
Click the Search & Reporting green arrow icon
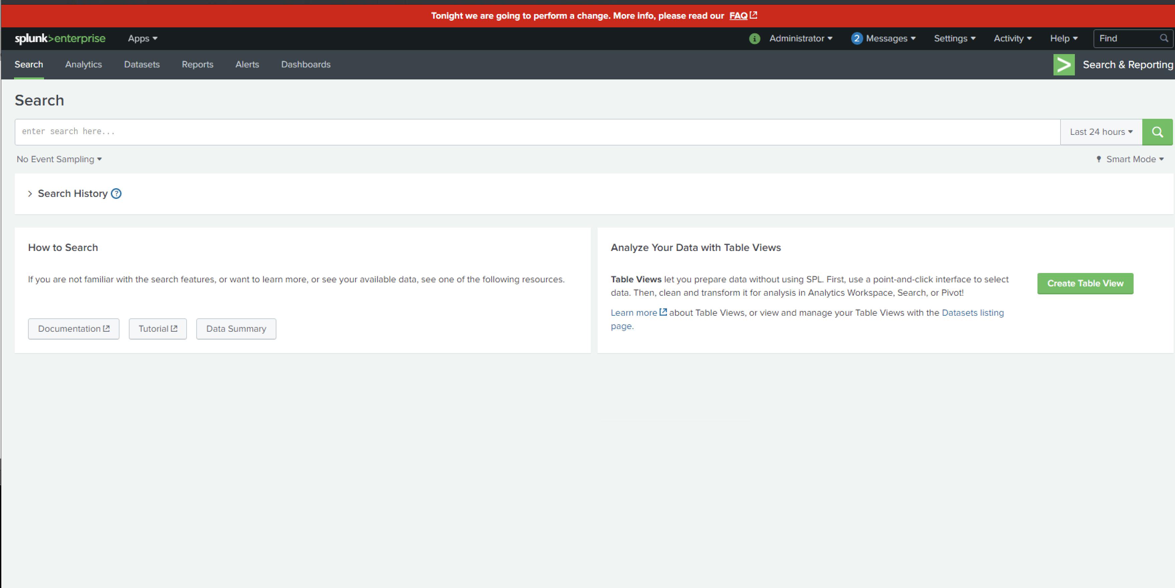1064,65
